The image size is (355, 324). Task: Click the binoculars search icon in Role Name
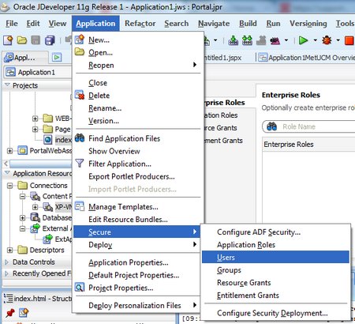(271, 126)
